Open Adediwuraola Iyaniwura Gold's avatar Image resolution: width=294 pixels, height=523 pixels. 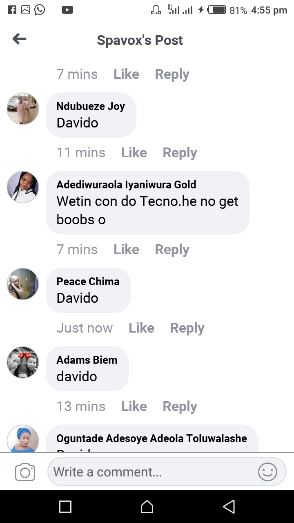(23, 187)
